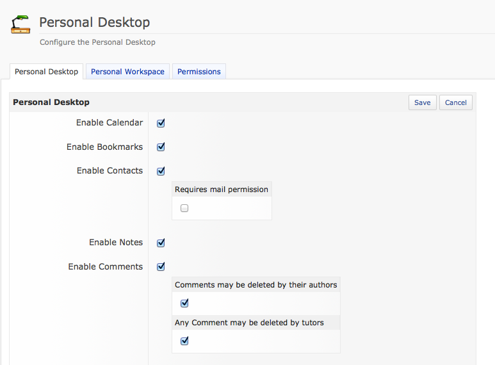The image size is (495, 365).
Task: Open the Permissions tab
Action: [199, 72]
